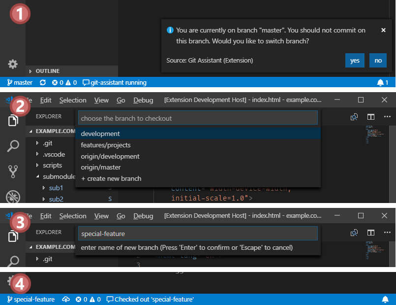Click master branch indicator in status bar
This screenshot has width=396, height=305.
[20, 83]
